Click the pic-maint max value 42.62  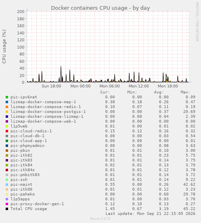(x=189, y=185)
